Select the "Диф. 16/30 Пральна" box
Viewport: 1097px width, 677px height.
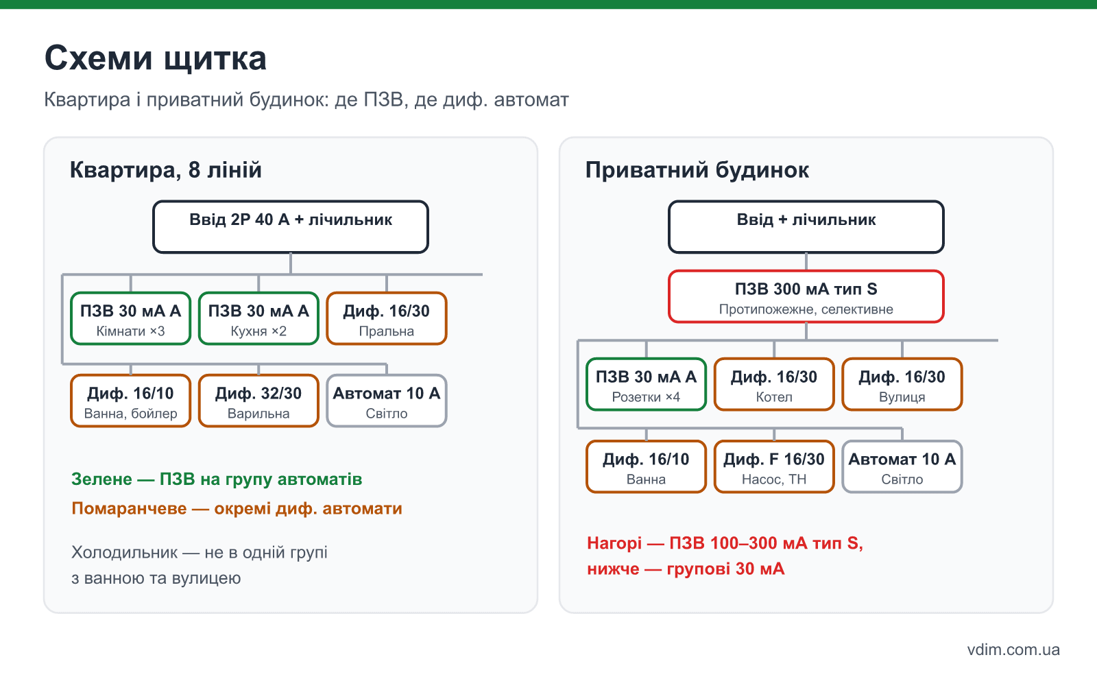click(387, 319)
